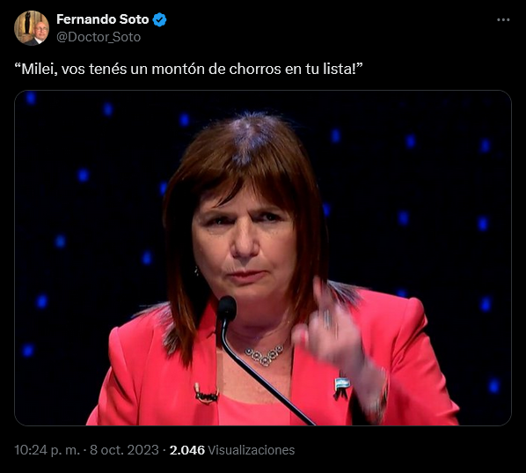
Task: Click the word Visualizaciones below the image
Action: pos(252,450)
